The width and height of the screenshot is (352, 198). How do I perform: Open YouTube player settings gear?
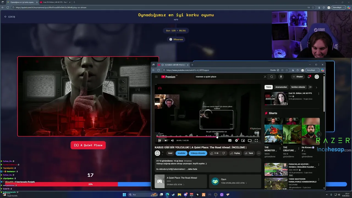[x=237, y=141]
